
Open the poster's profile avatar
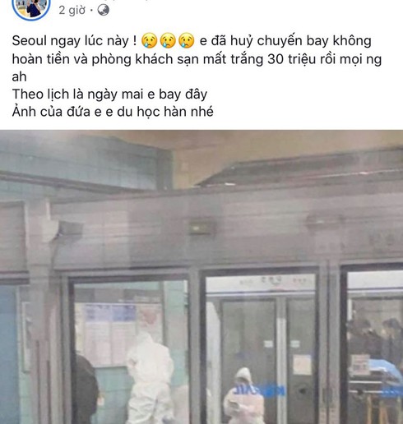coord(31,7)
